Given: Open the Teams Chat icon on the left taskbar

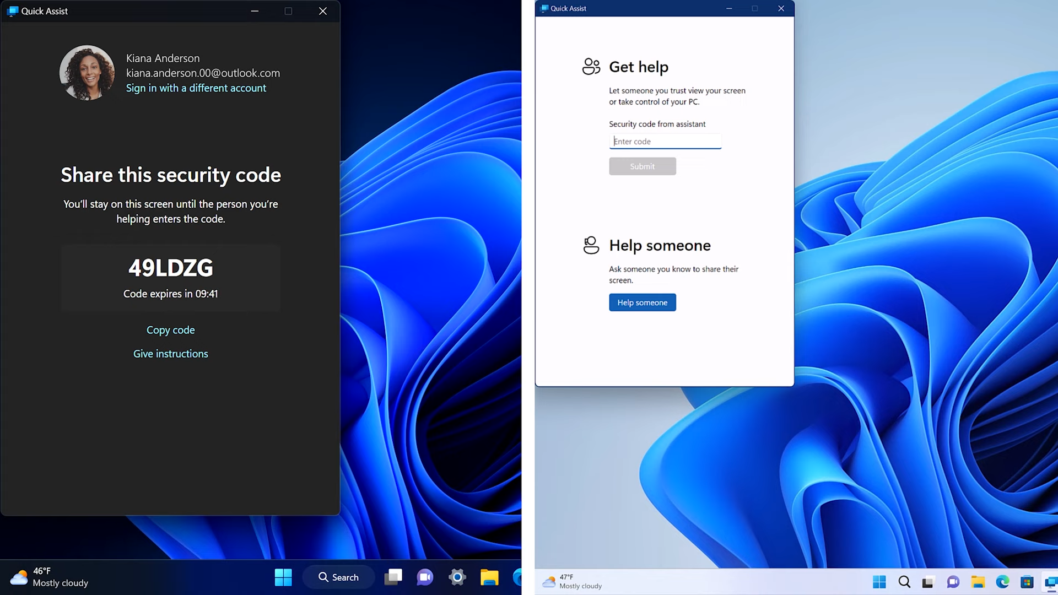Looking at the screenshot, I should 425,577.
